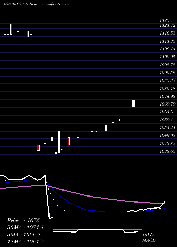
Task: Click the BSE 961765 bullkhan.munafasutra.com title text
Action: [x=37, y=4]
